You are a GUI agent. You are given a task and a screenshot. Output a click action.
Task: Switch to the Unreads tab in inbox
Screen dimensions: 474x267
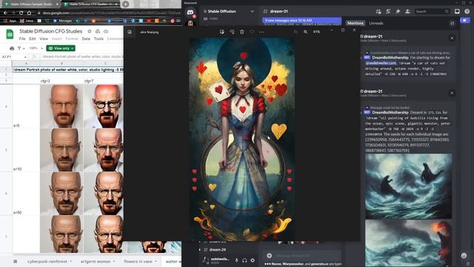376,23
